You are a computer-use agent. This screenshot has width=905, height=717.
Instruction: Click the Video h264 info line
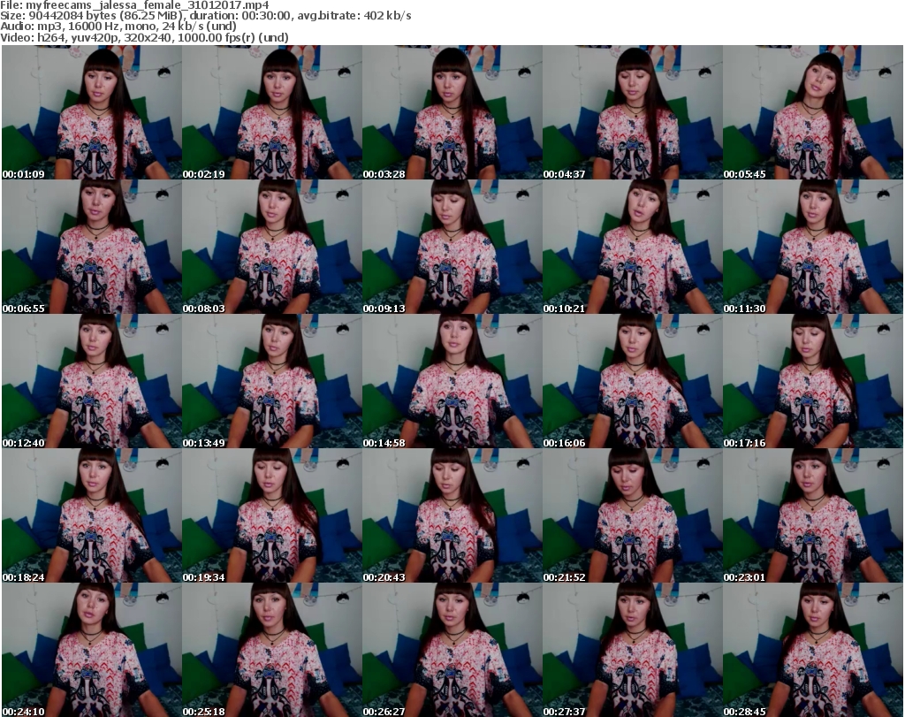pyautogui.click(x=144, y=37)
